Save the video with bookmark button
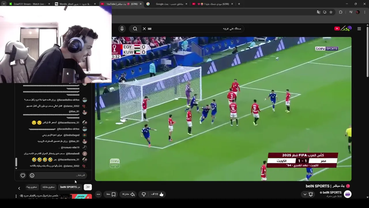The width and height of the screenshot is (369, 208). coord(111,194)
